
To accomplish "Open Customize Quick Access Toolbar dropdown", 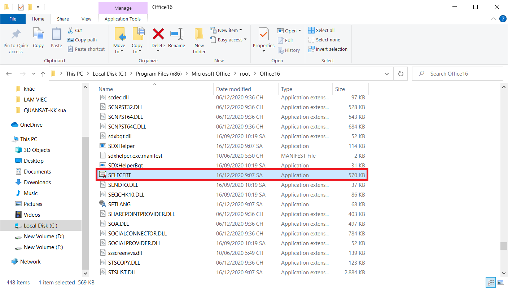I will point(38,7).
